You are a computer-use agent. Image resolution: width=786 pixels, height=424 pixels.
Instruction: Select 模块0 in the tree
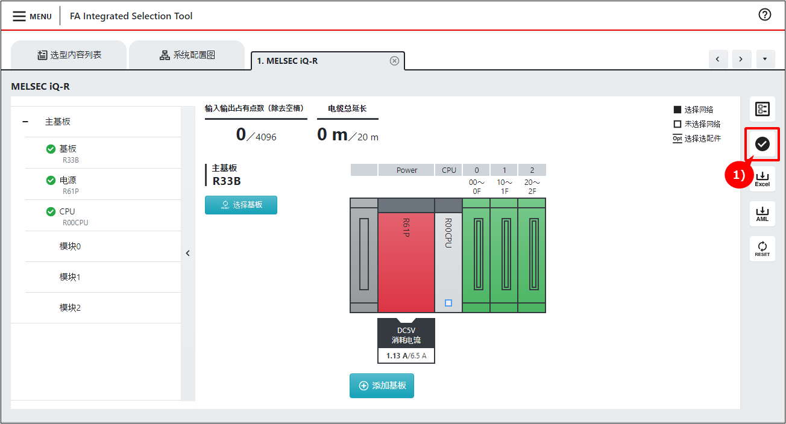point(70,246)
